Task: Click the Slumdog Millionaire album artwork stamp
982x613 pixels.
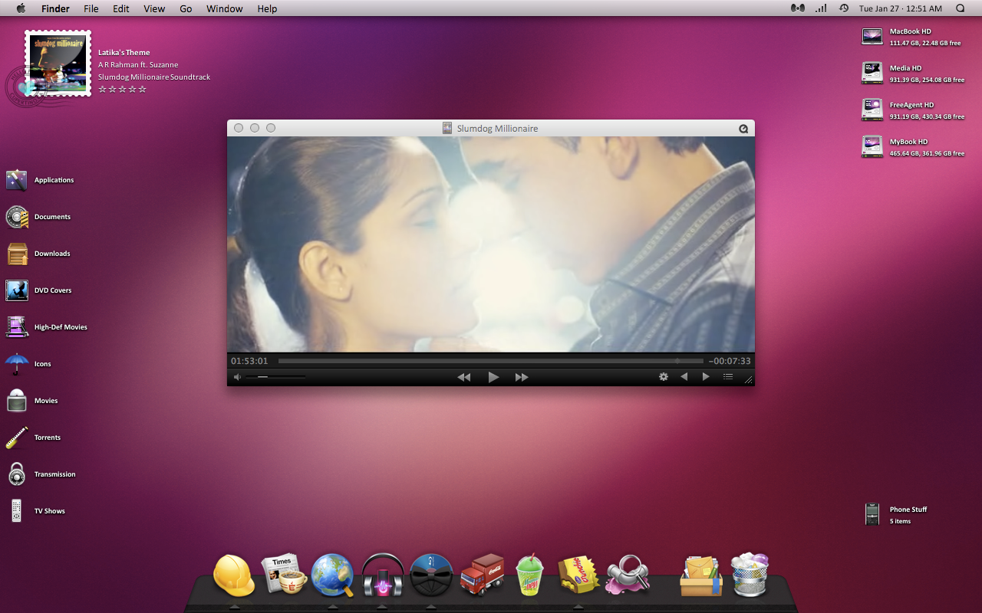Action: [58, 64]
